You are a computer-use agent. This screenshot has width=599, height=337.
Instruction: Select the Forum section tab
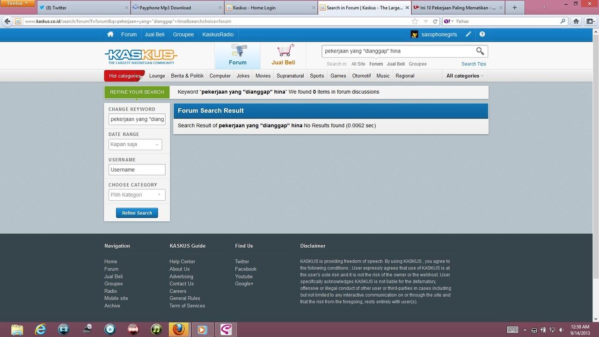(x=238, y=56)
